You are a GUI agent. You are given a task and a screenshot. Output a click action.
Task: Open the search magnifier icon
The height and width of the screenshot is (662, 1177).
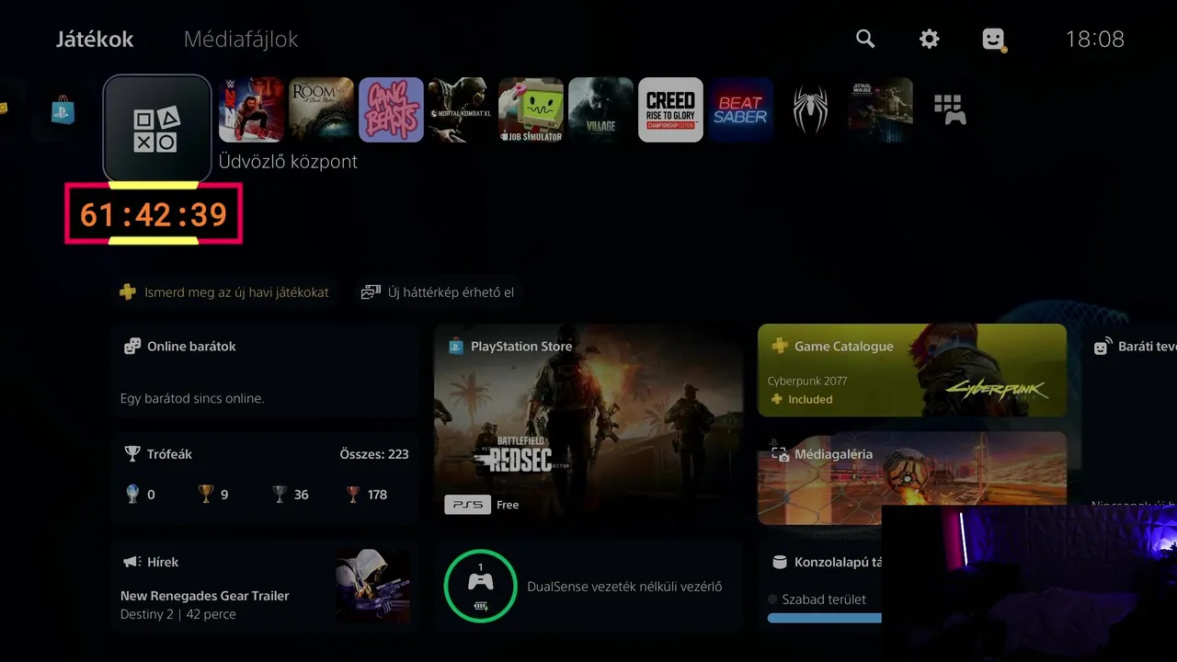coord(865,39)
